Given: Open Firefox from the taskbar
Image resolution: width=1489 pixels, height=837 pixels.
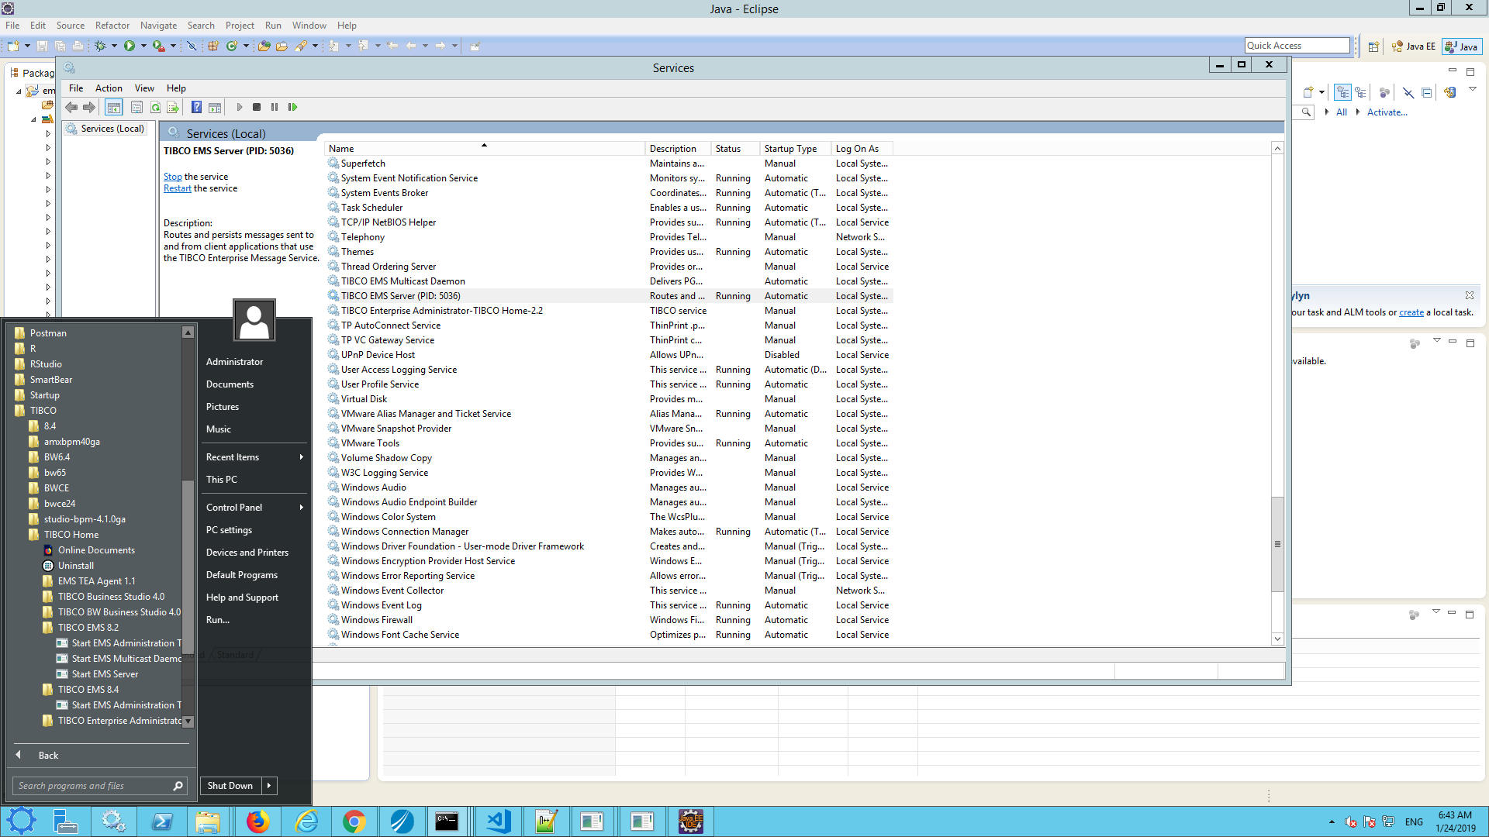Looking at the screenshot, I should pos(257,821).
